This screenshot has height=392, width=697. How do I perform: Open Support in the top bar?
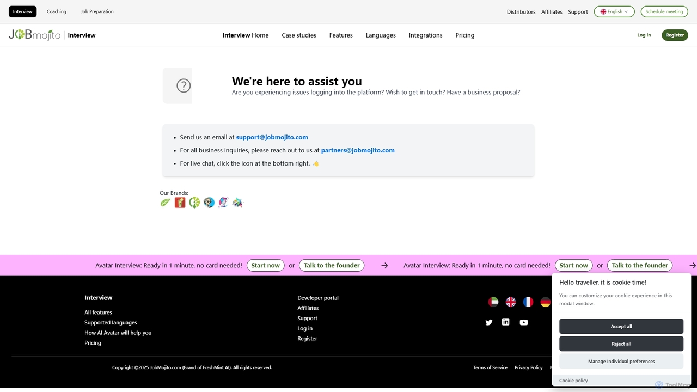(578, 12)
